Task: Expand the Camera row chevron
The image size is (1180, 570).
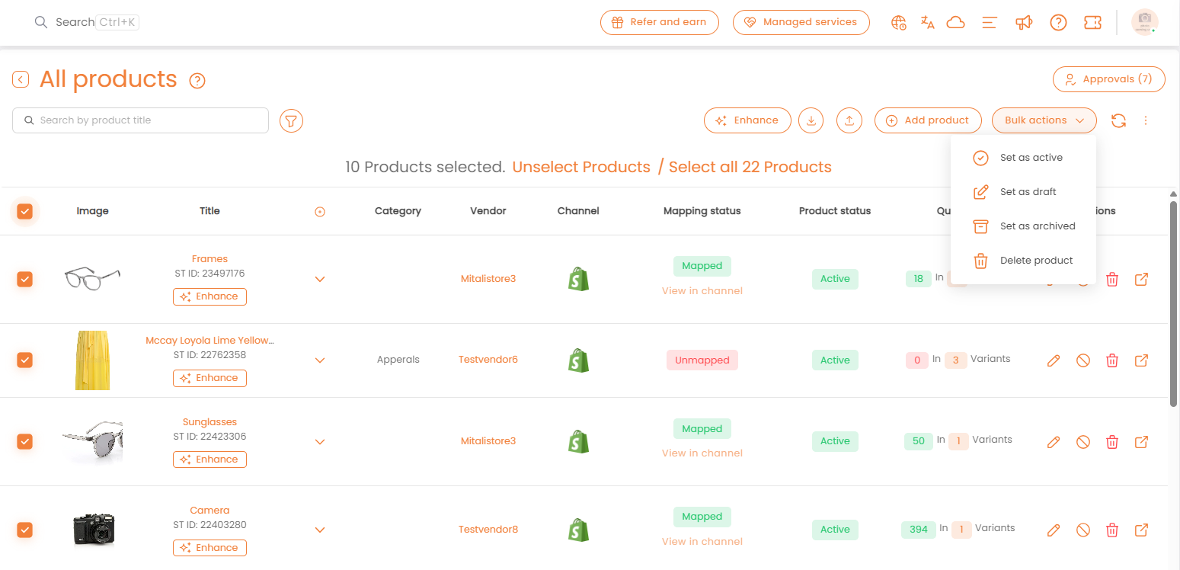Action: pos(320,530)
